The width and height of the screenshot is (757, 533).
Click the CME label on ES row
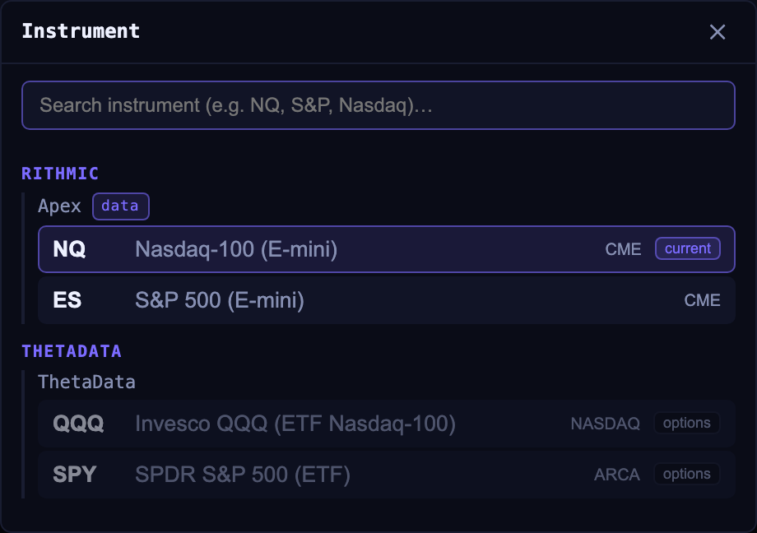[702, 300]
